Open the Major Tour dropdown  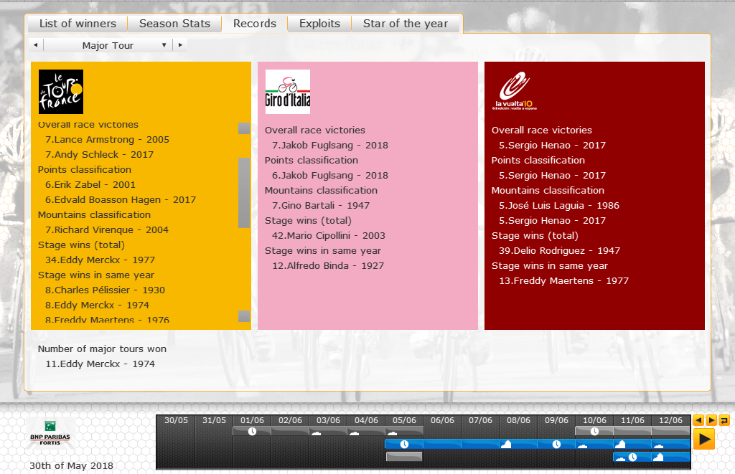[x=108, y=45]
